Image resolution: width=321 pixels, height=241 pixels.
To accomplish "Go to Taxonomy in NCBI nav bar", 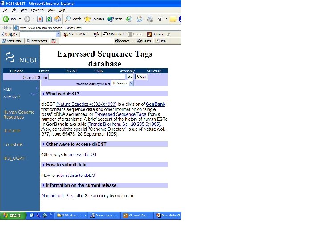I will click(x=126, y=71).
